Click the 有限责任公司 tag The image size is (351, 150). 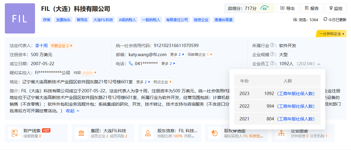click(x=177, y=20)
